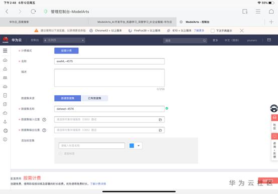Click the orange warning triangle icon
This screenshot has height=194, width=278.
point(36,31)
